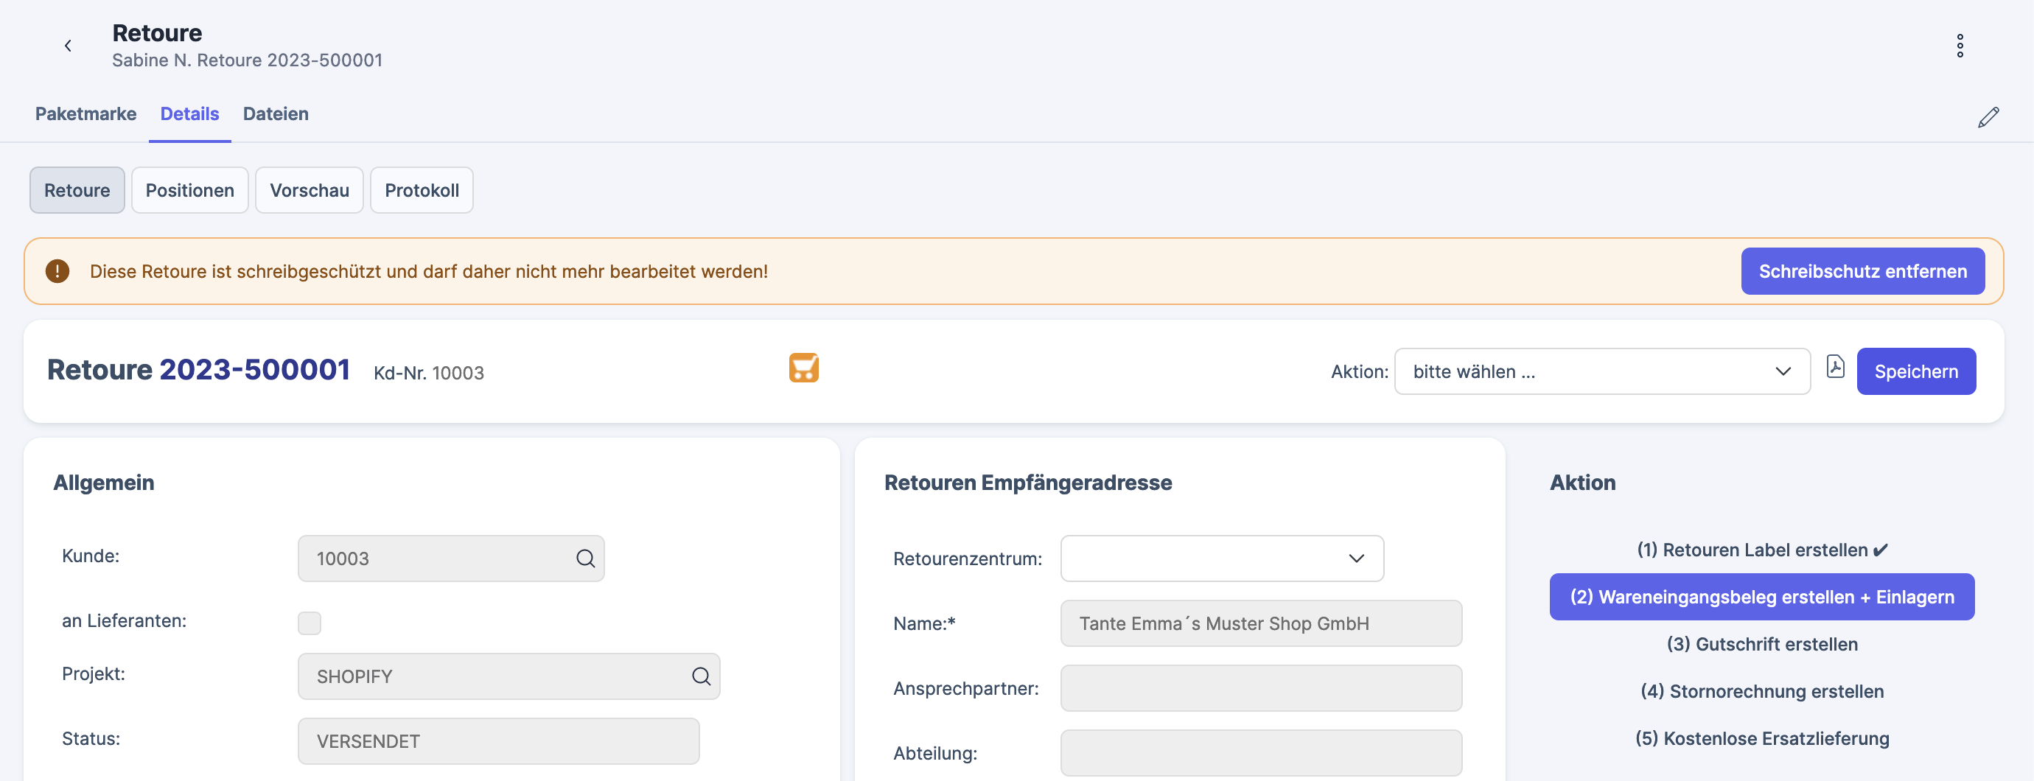Image resolution: width=2034 pixels, height=781 pixels.
Task: Click Wareneingangsbeleg erstellen + Einlagern
Action: [1761, 597]
